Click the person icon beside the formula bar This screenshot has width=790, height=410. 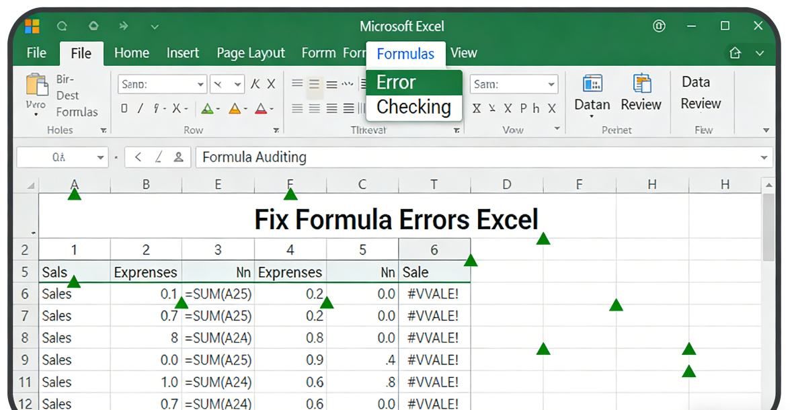tap(178, 157)
